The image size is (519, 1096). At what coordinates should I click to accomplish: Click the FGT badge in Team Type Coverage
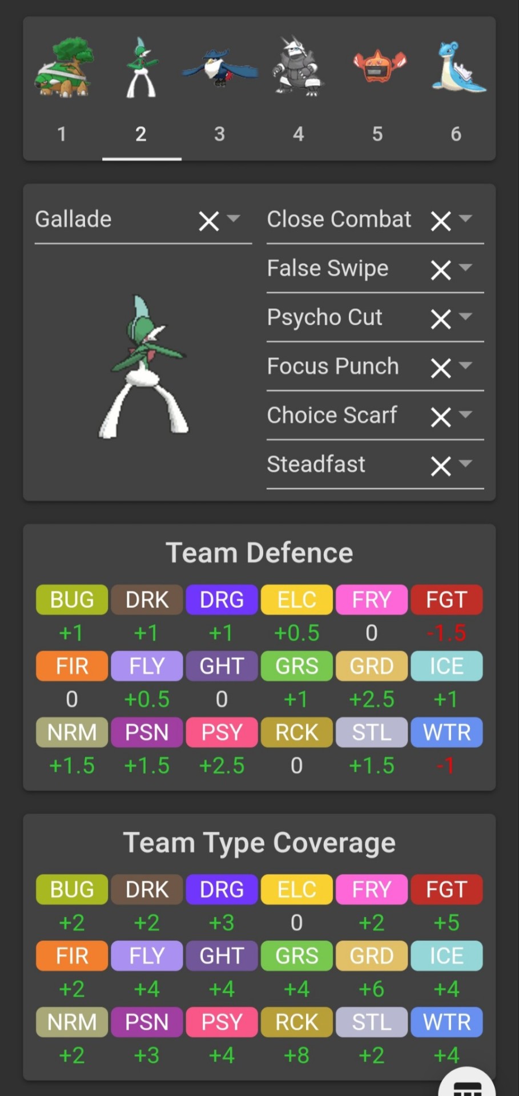(446, 889)
